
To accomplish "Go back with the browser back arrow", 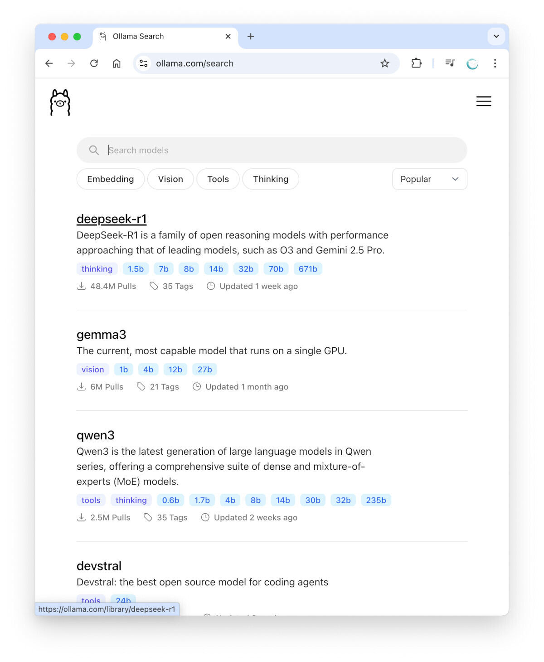I will point(49,63).
